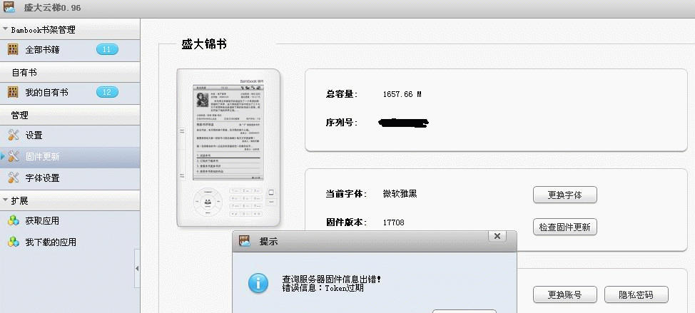Click the 更换账号 button
695x313 pixels.
pyautogui.click(x=564, y=295)
